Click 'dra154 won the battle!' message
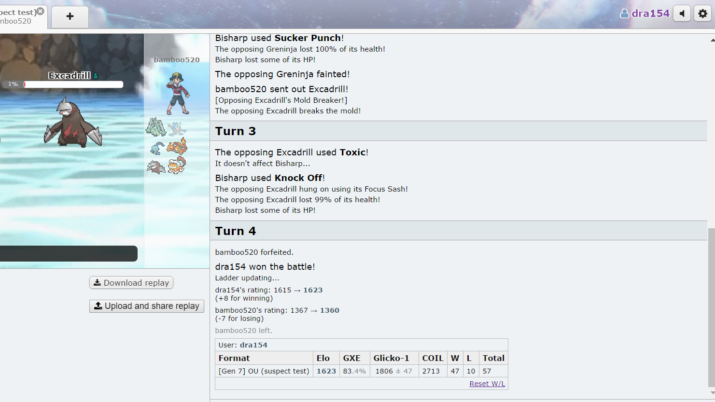This screenshot has width=715, height=402. pyautogui.click(x=265, y=267)
